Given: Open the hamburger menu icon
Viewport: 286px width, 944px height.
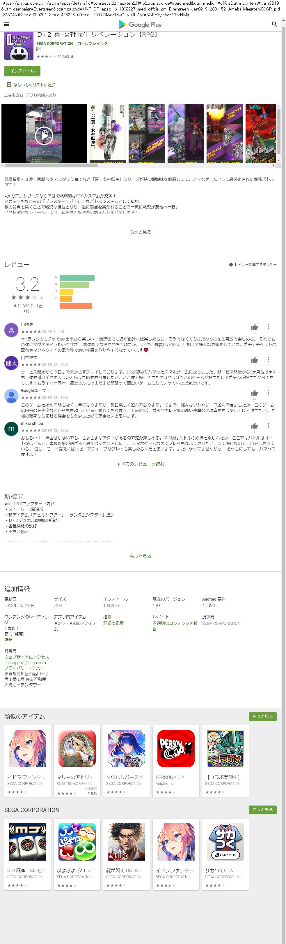Looking at the screenshot, I should tap(6, 24).
